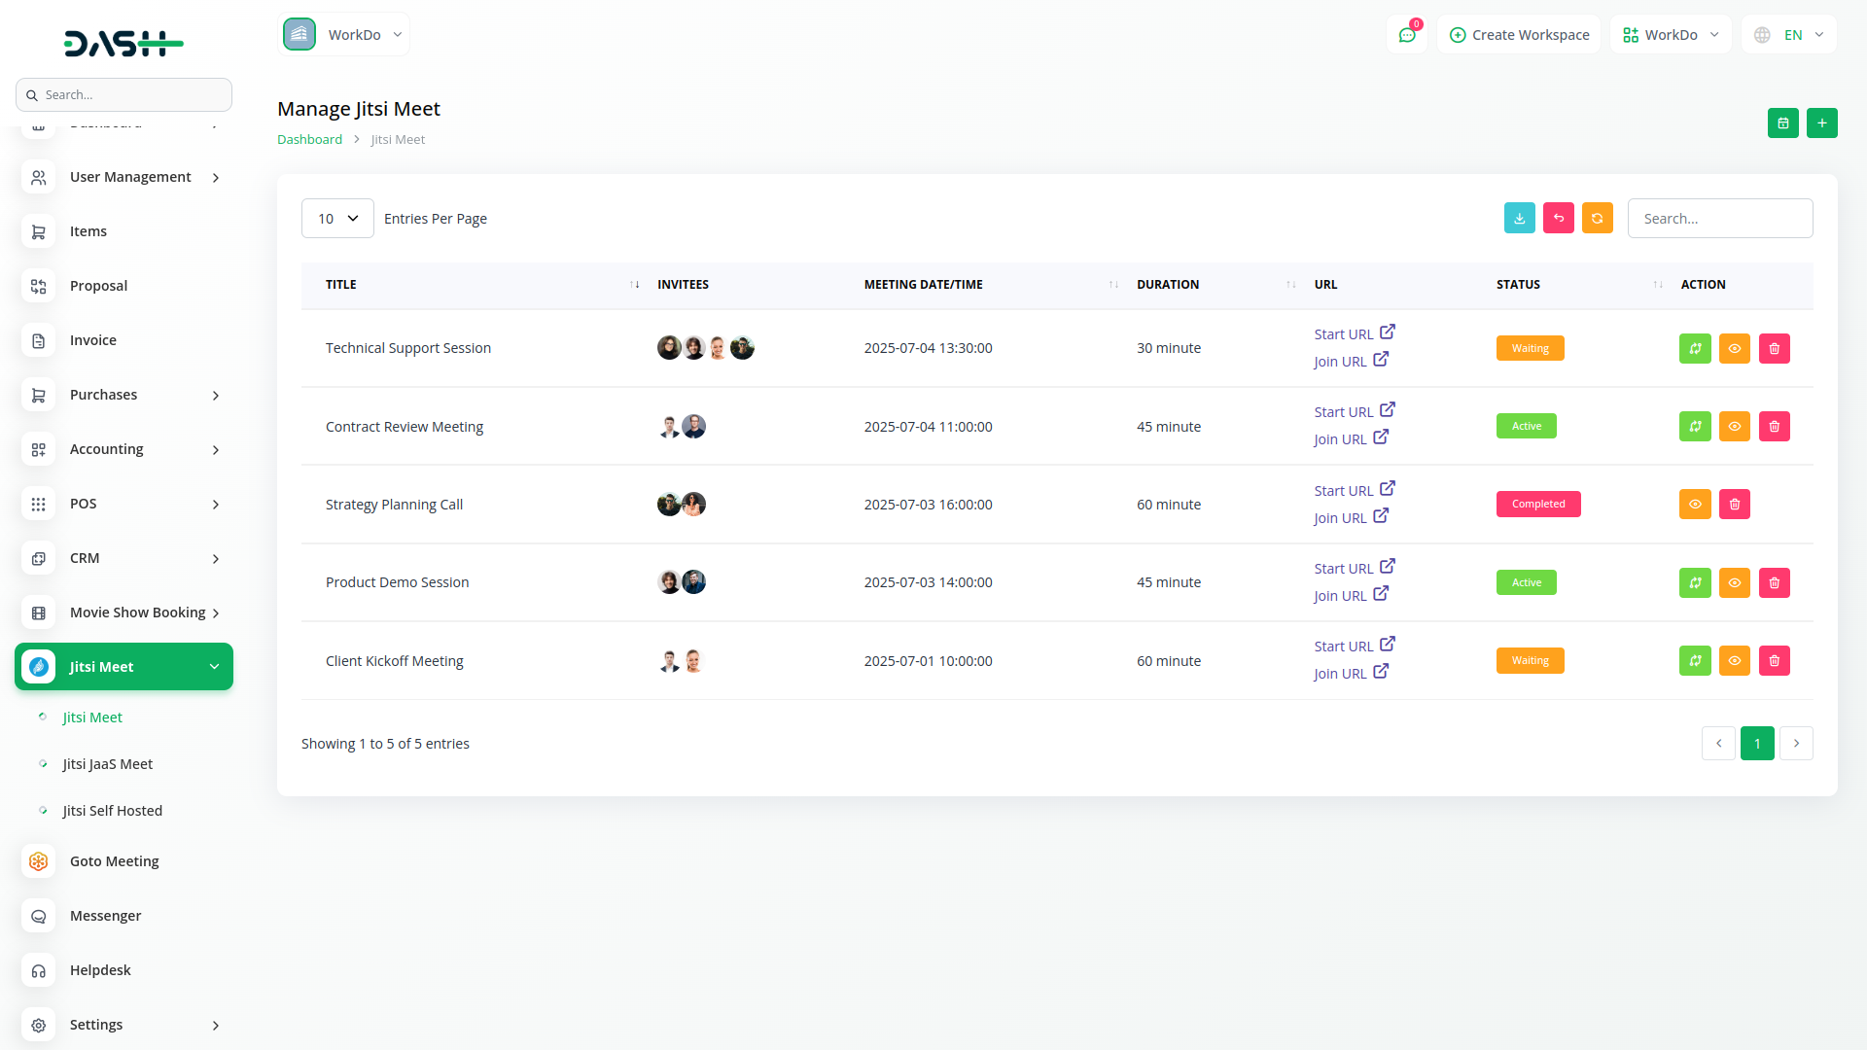Screen dimensions: 1867x1050
Task: Click the Create Workspace button
Action: point(1519,35)
